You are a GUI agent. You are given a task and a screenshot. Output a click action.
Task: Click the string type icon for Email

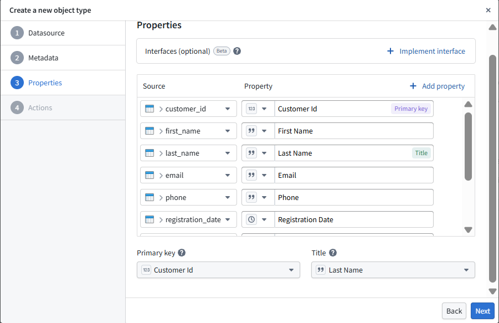click(251, 175)
